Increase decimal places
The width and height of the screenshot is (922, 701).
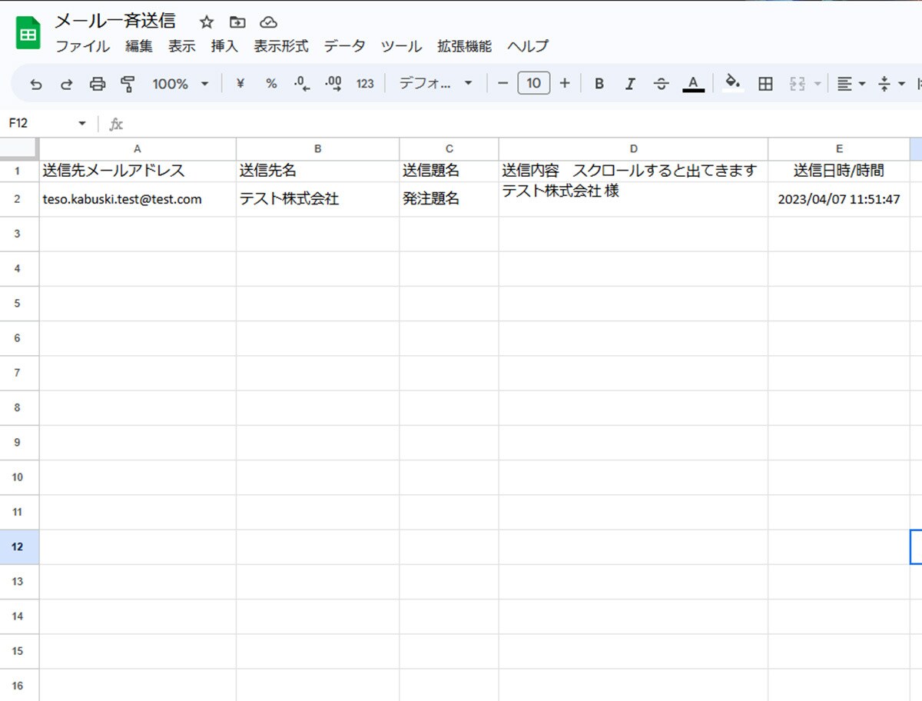pyautogui.click(x=333, y=84)
